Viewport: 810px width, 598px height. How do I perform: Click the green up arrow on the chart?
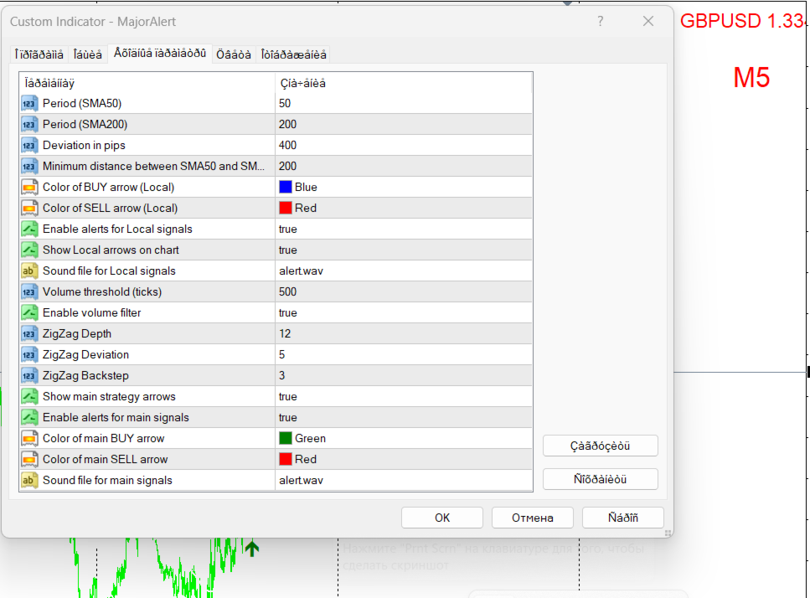(x=252, y=549)
